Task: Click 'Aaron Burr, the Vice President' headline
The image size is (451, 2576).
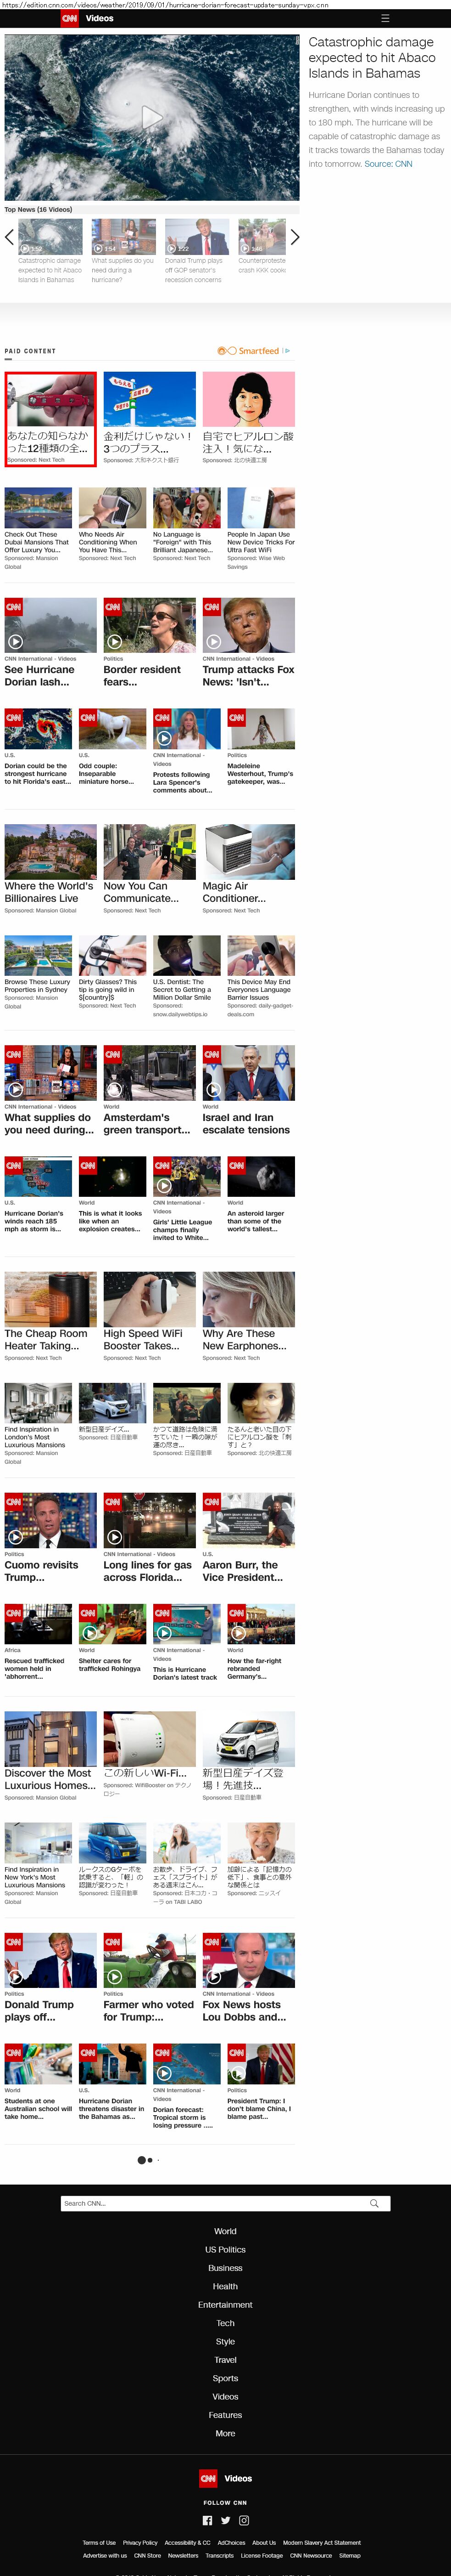Action: [x=242, y=1570]
